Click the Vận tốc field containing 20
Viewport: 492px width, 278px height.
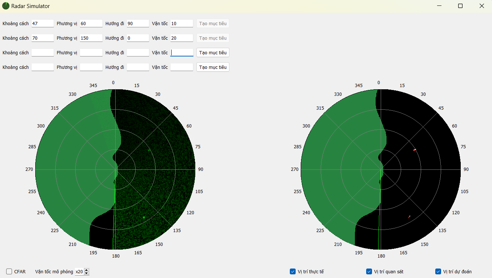[x=182, y=38]
